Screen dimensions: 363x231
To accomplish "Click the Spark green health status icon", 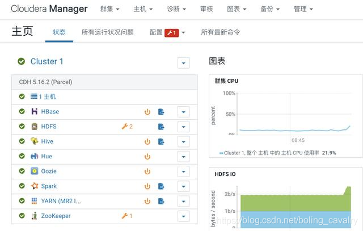I will click(22, 186).
